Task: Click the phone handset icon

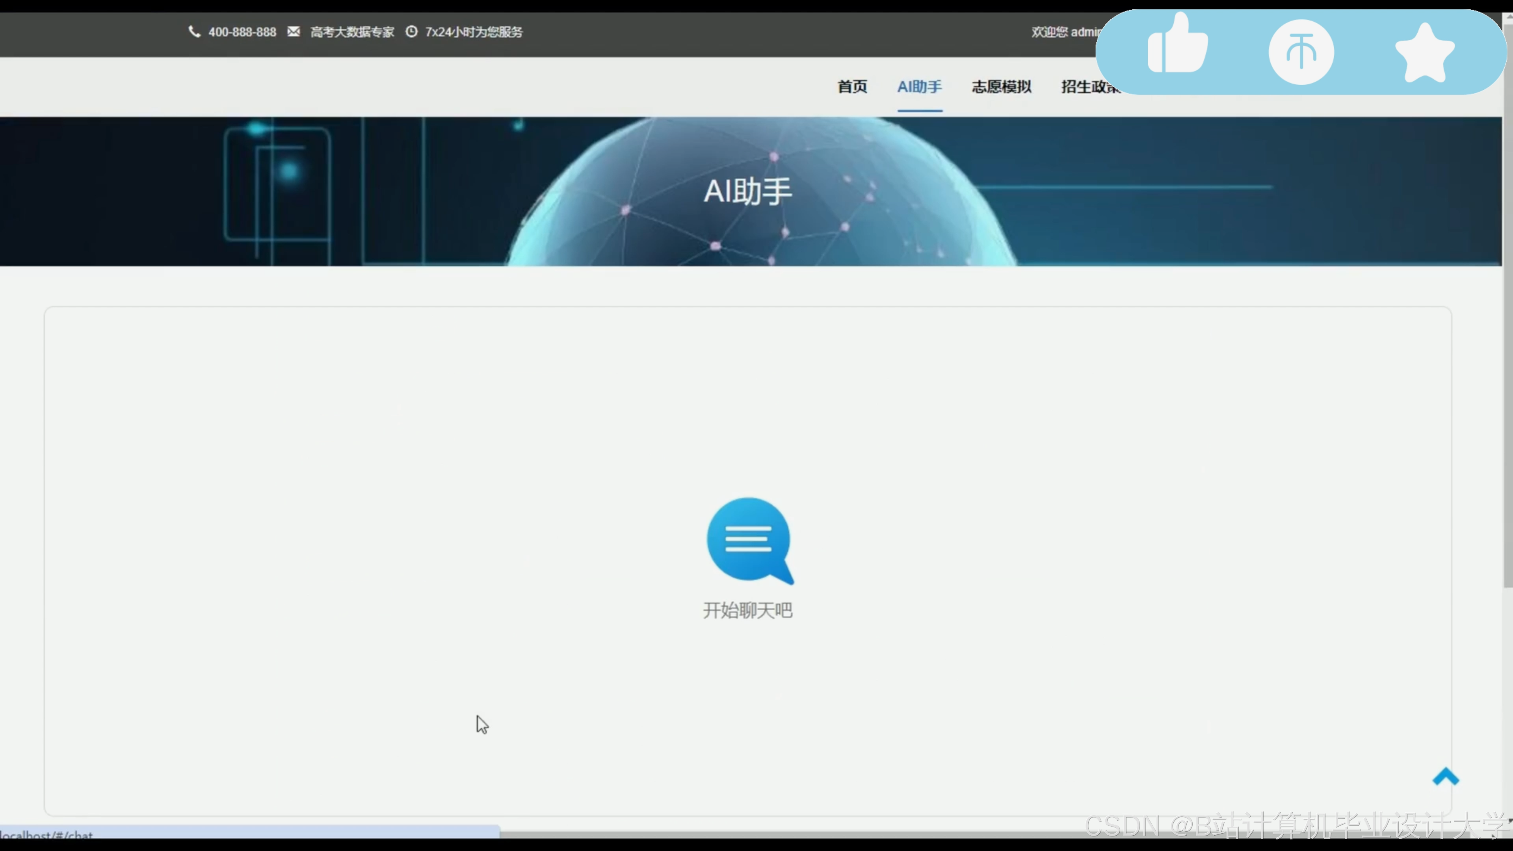Action: point(194,32)
